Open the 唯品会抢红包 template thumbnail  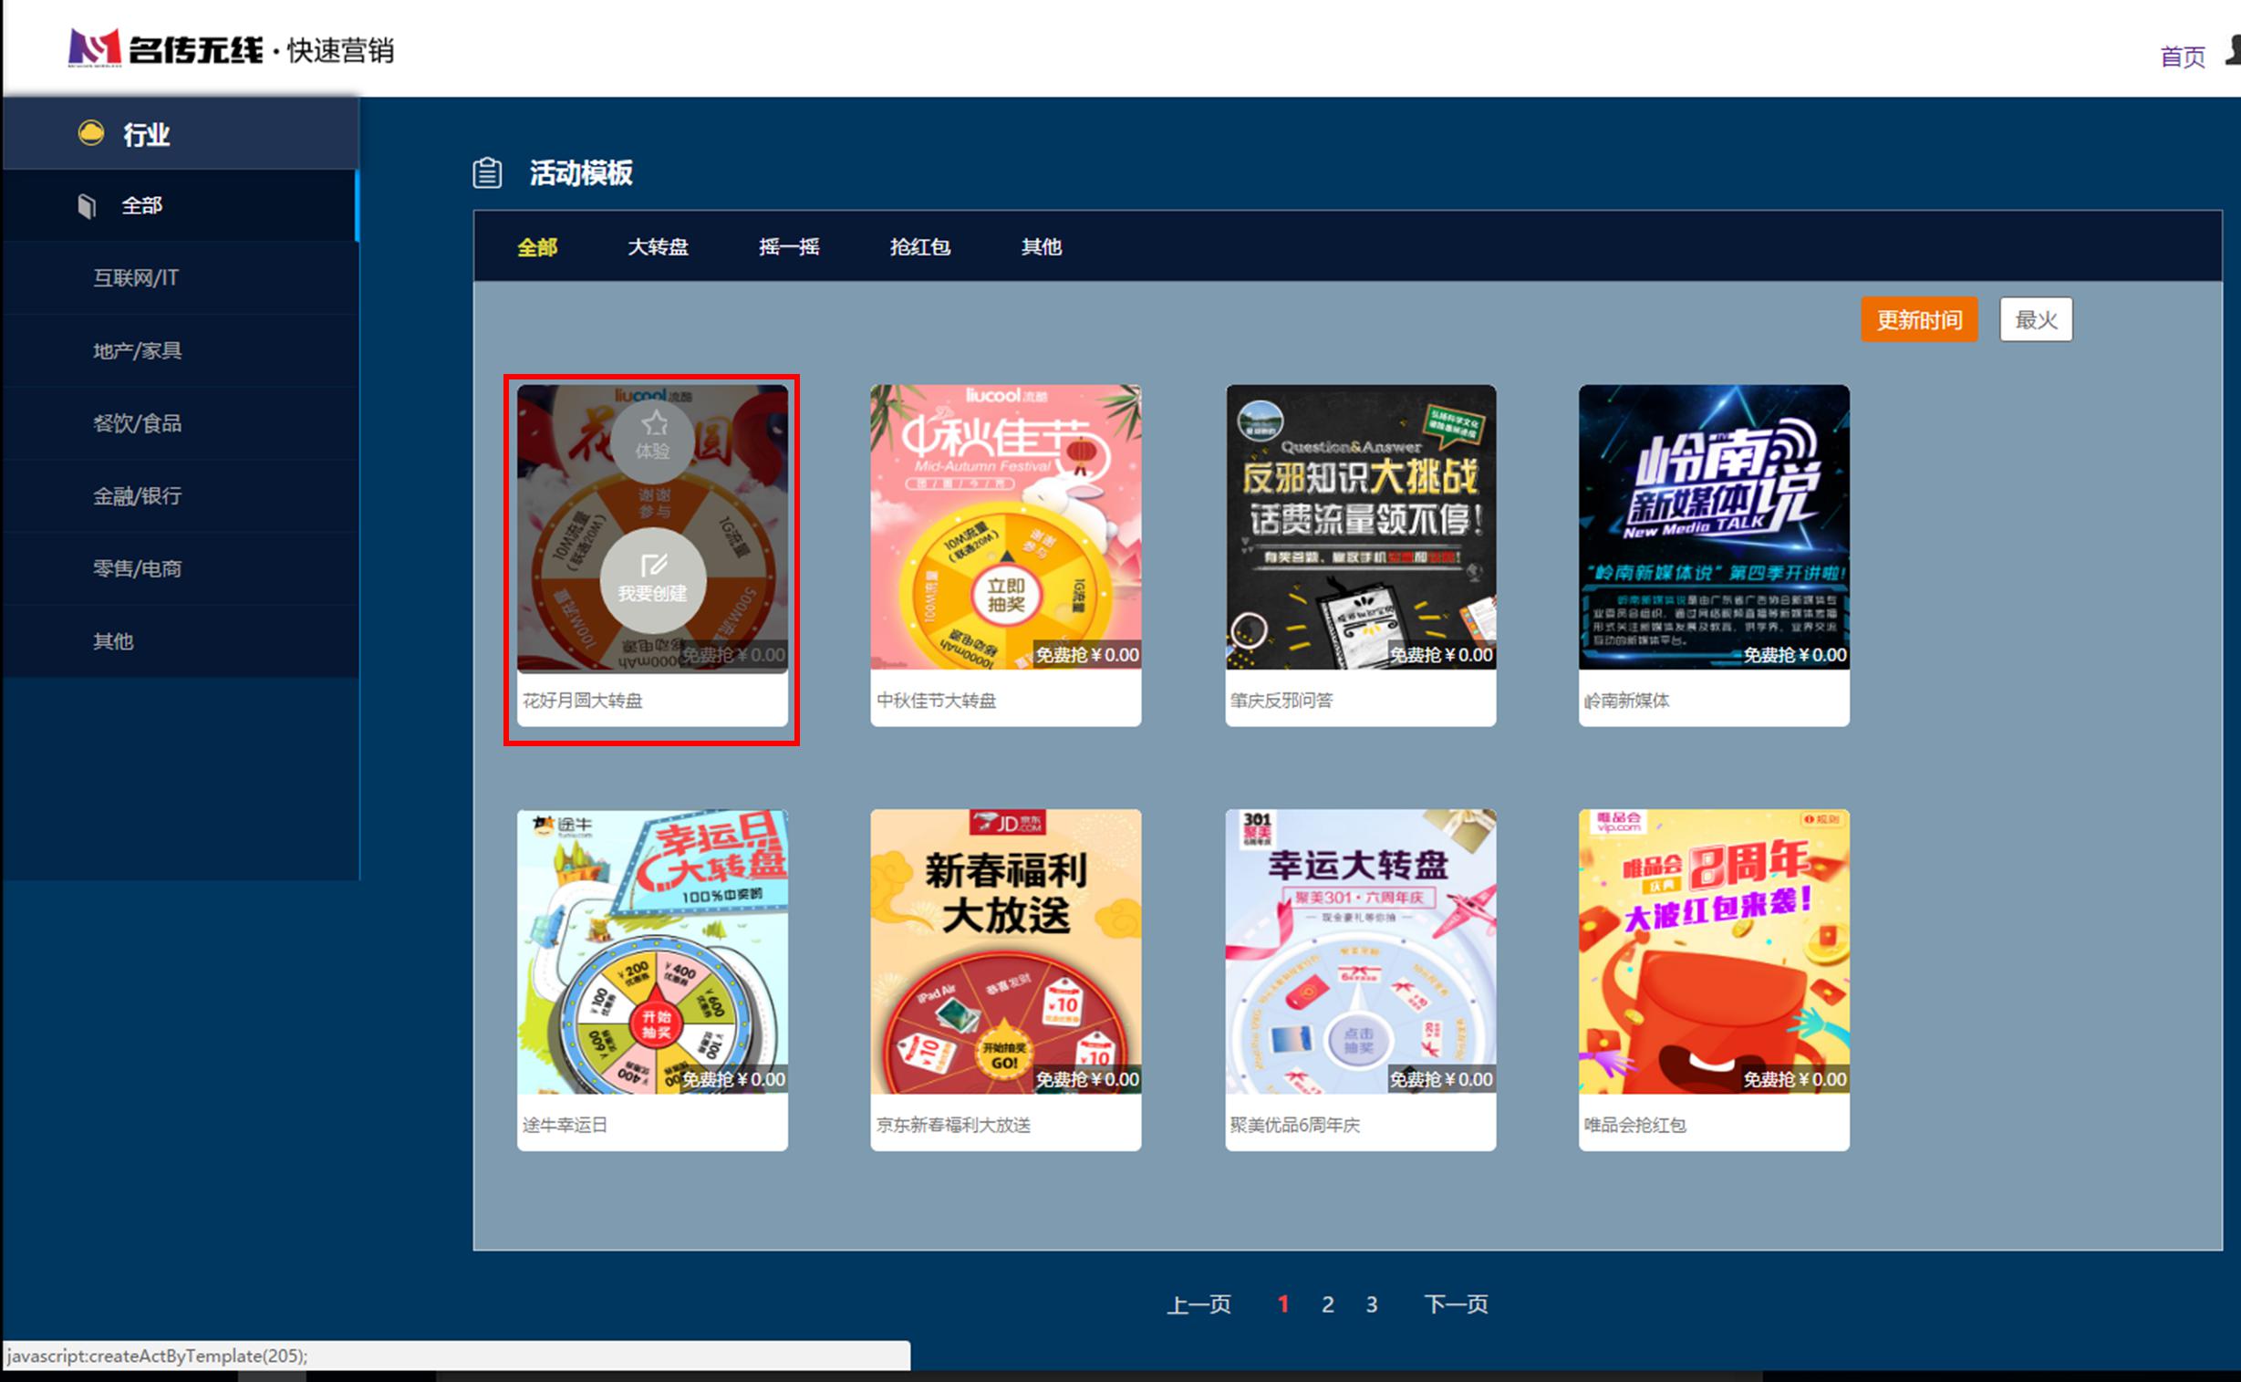pos(1714,951)
